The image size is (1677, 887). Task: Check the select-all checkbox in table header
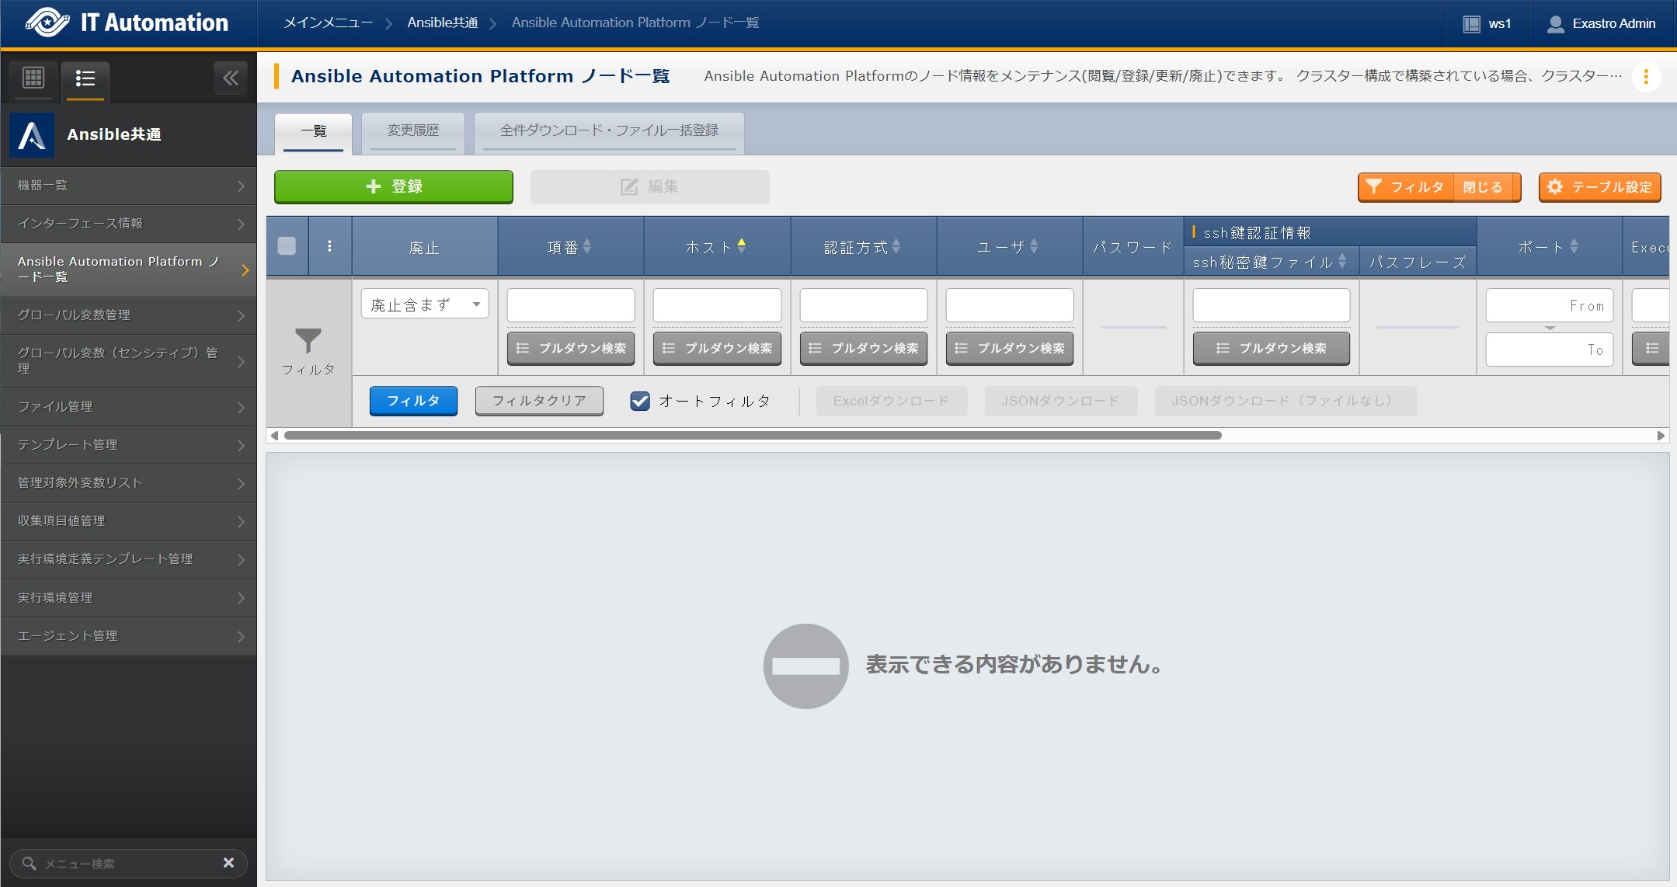click(x=287, y=246)
